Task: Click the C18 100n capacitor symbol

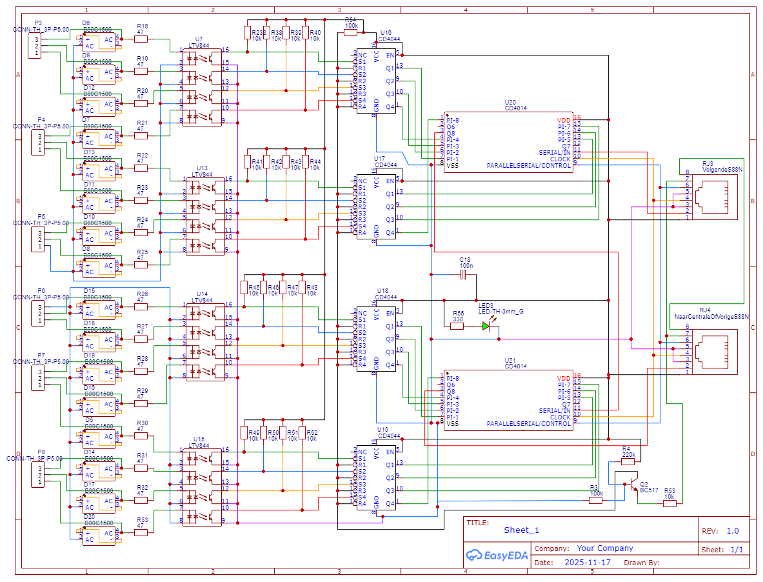Action: pos(463,276)
